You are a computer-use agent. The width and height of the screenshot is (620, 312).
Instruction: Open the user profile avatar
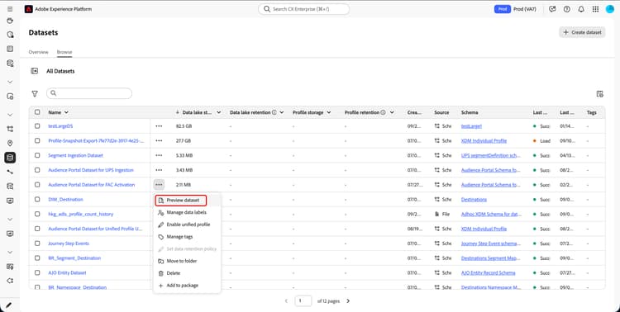[x=610, y=9]
